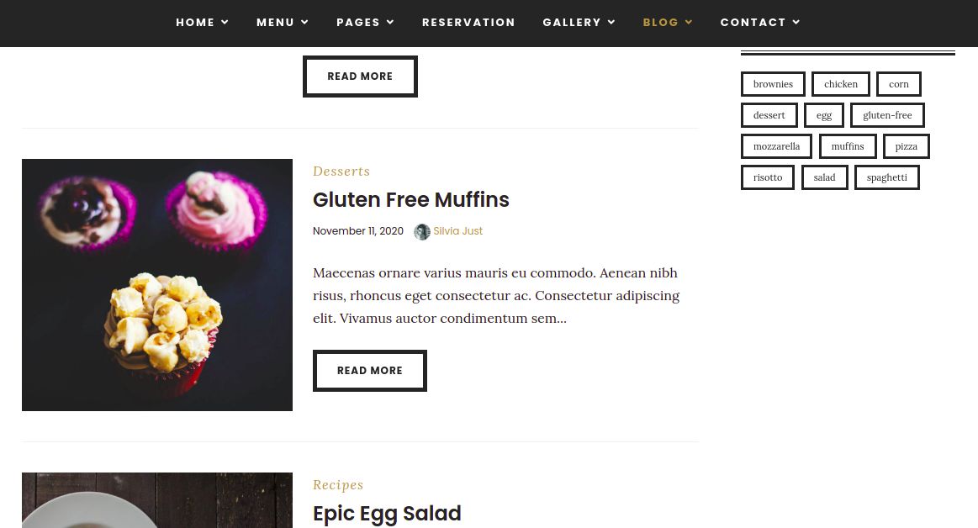Expand the Gallery dropdown chevron
The height and width of the screenshot is (528, 978).
pyautogui.click(x=611, y=23)
